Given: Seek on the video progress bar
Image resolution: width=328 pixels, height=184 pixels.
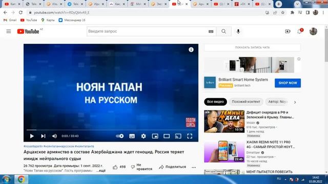Looking at the screenshot, I should [111, 130].
